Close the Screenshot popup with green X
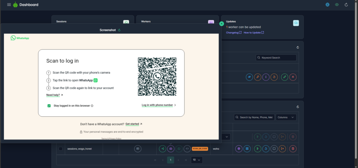The image size is (358, 168). [221, 24]
